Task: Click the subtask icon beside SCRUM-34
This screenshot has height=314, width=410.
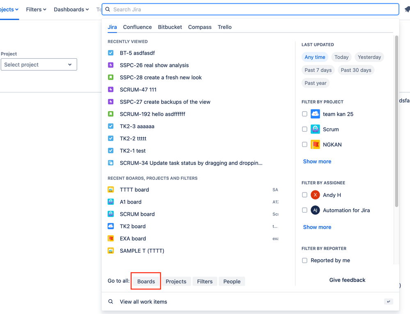Action: click(111, 163)
